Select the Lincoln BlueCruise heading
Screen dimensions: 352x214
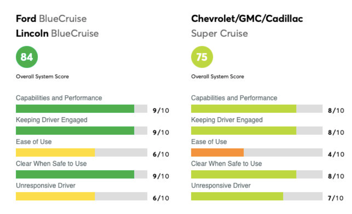point(57,33)
